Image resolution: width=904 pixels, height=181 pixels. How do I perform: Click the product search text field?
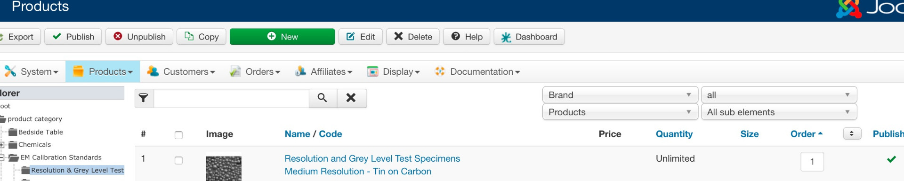pyautogui.click(x=231, y=98)
